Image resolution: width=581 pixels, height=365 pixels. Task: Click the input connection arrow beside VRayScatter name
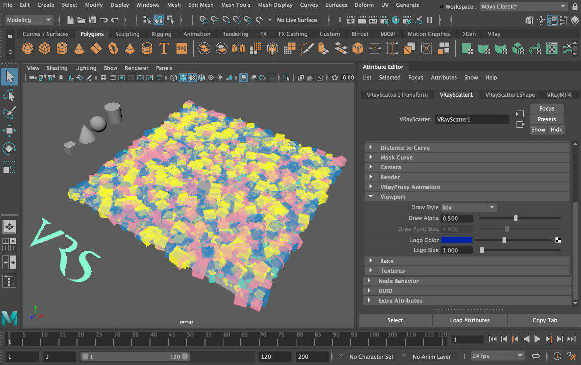[520, 114]
